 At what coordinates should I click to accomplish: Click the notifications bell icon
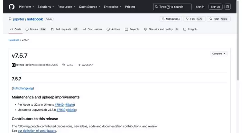coord(163,19)
